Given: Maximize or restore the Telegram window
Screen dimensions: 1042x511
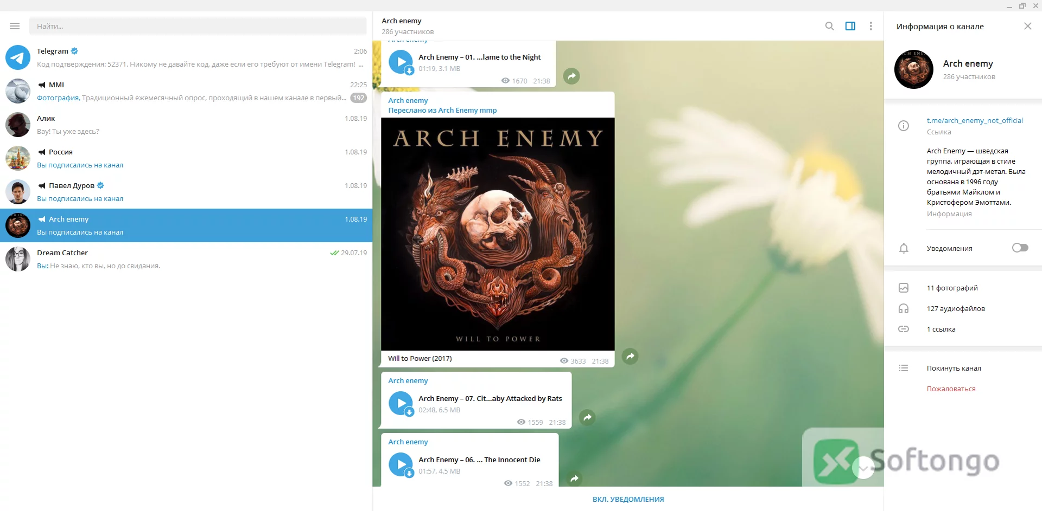Looking at the screenshot, I should click(x=1022, y=5).
